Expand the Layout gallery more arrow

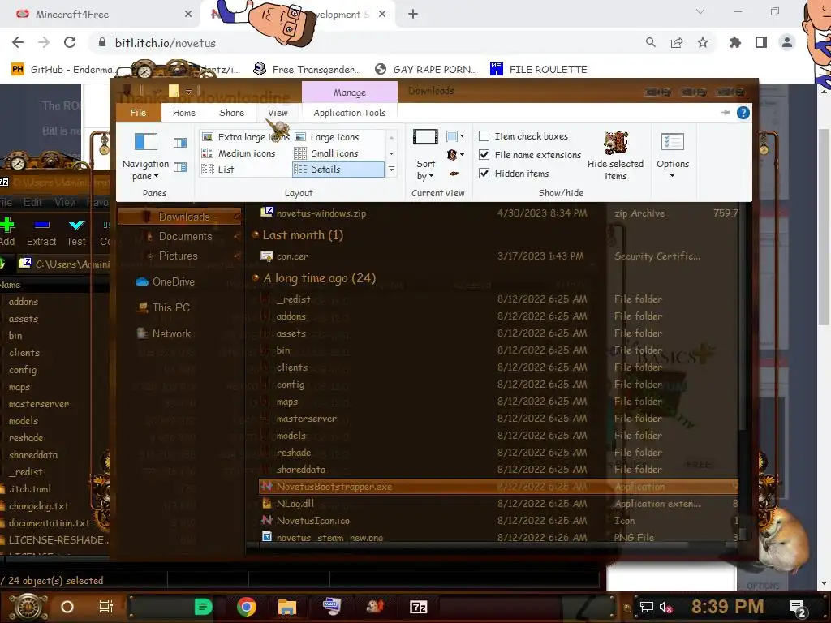392,170
